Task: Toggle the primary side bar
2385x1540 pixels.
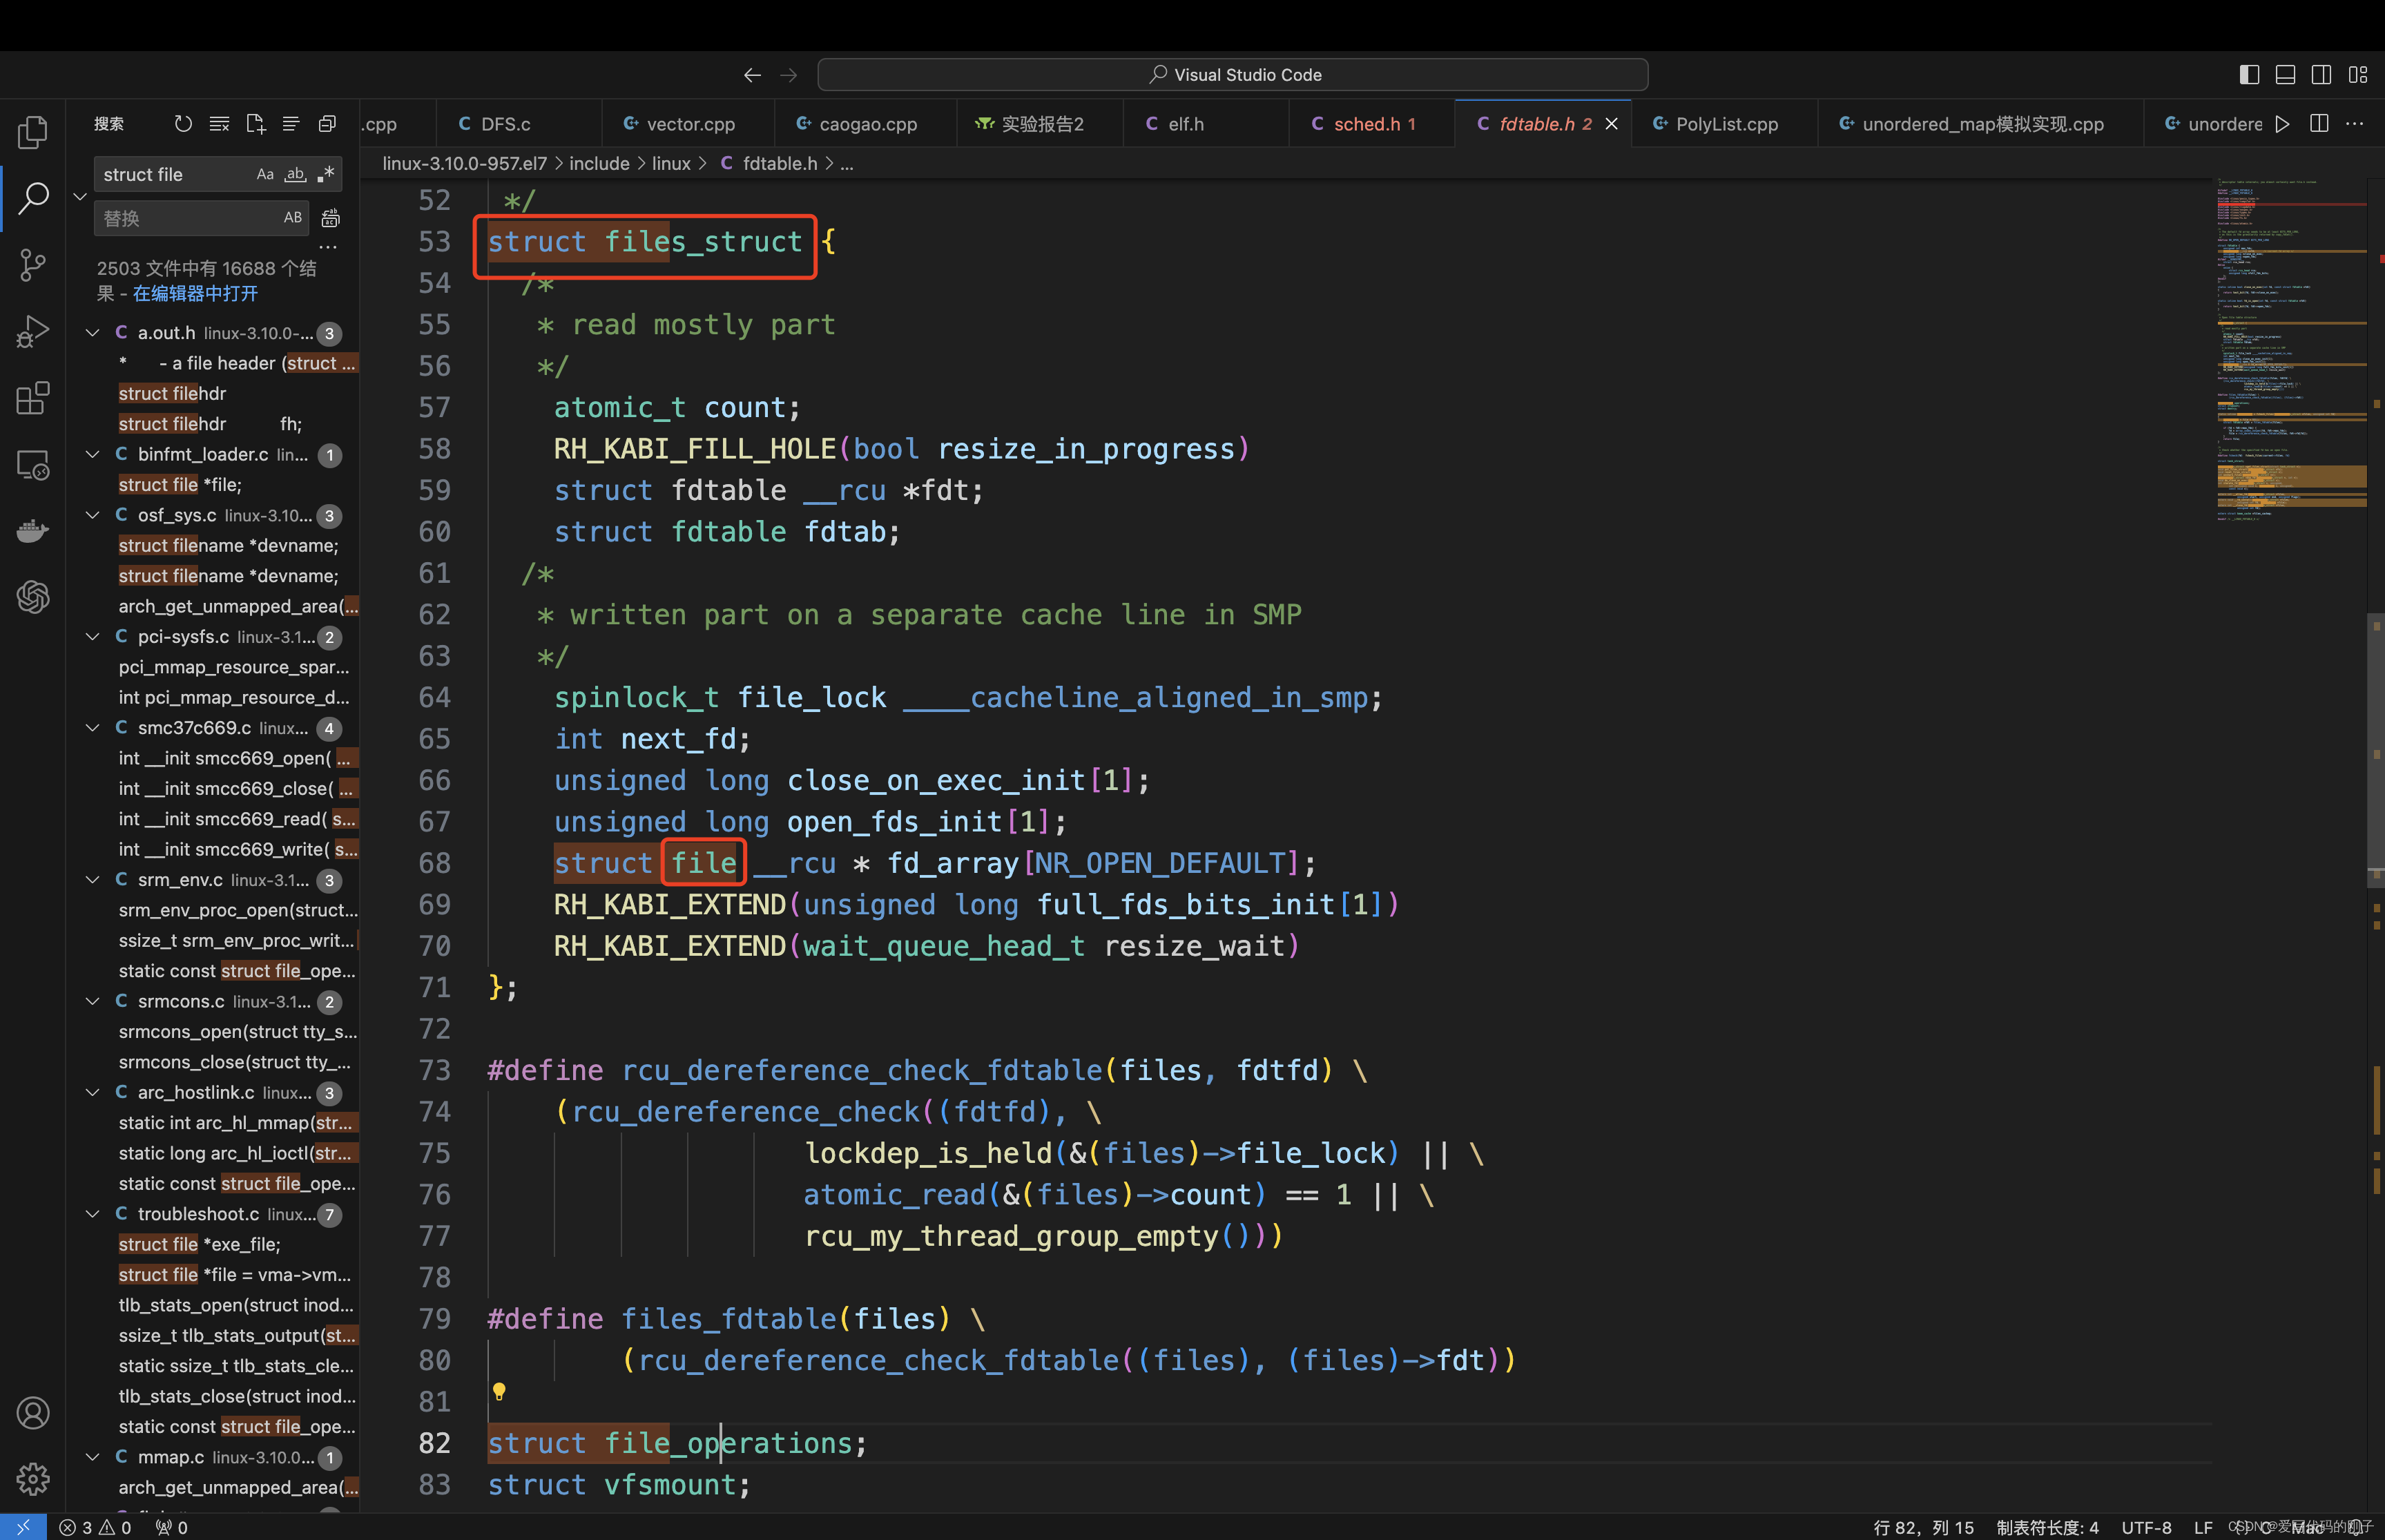Action: coord(2249,75)
